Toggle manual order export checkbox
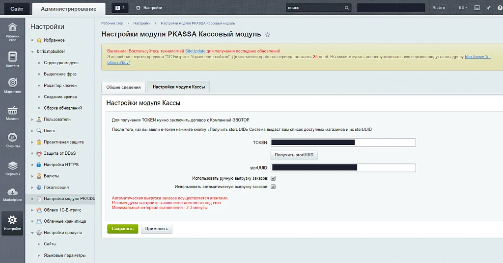 pos(273,178)
